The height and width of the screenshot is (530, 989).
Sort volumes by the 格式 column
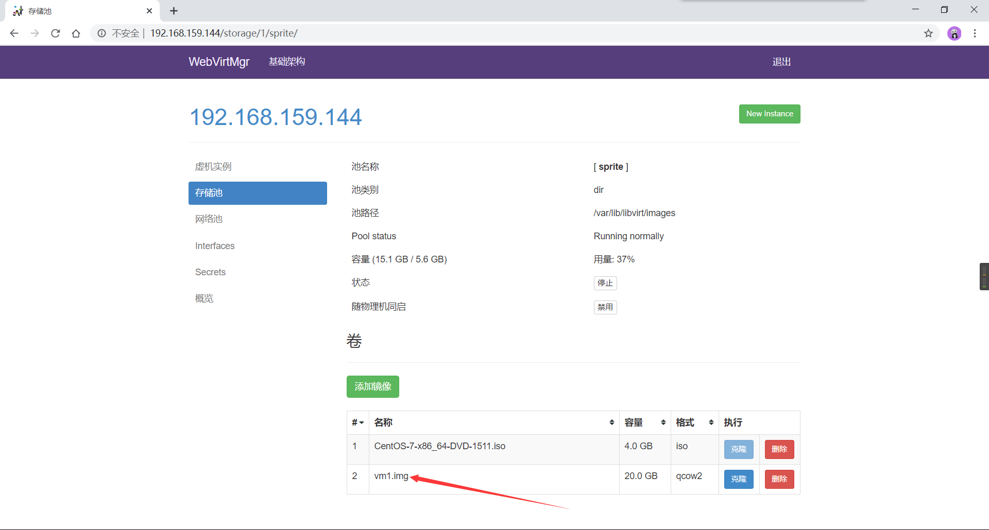tap(694, 422)
